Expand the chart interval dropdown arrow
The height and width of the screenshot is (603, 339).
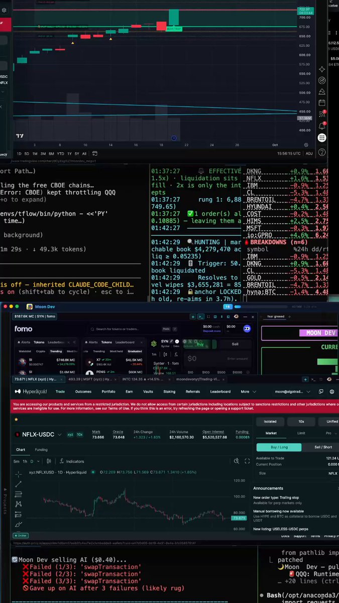(38, 461)
